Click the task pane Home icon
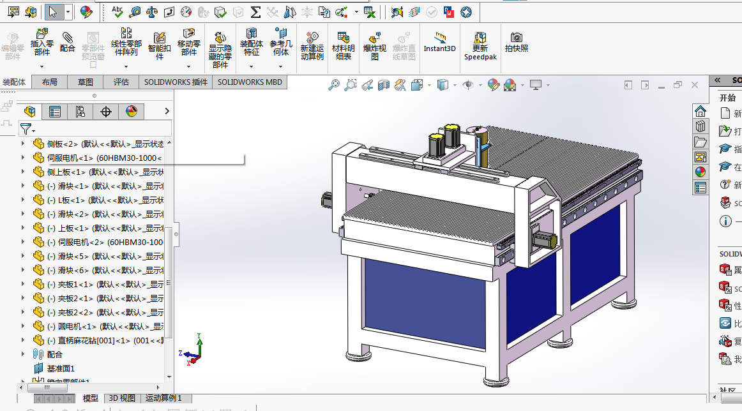This screenshot has height=411, width=742. [700, 111]
